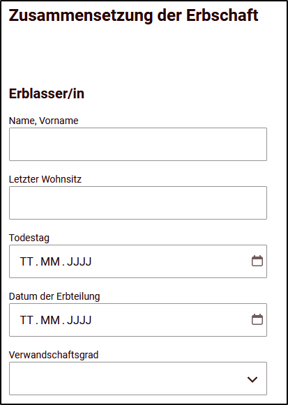The width and height of the screenshot is (288, 405).
Task: Open the calendar picker for Datum der Erbteilung
Action: [257, 320]
